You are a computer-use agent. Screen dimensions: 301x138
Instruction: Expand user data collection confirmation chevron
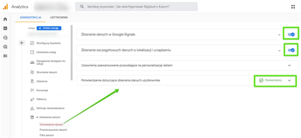click(290, 81)
